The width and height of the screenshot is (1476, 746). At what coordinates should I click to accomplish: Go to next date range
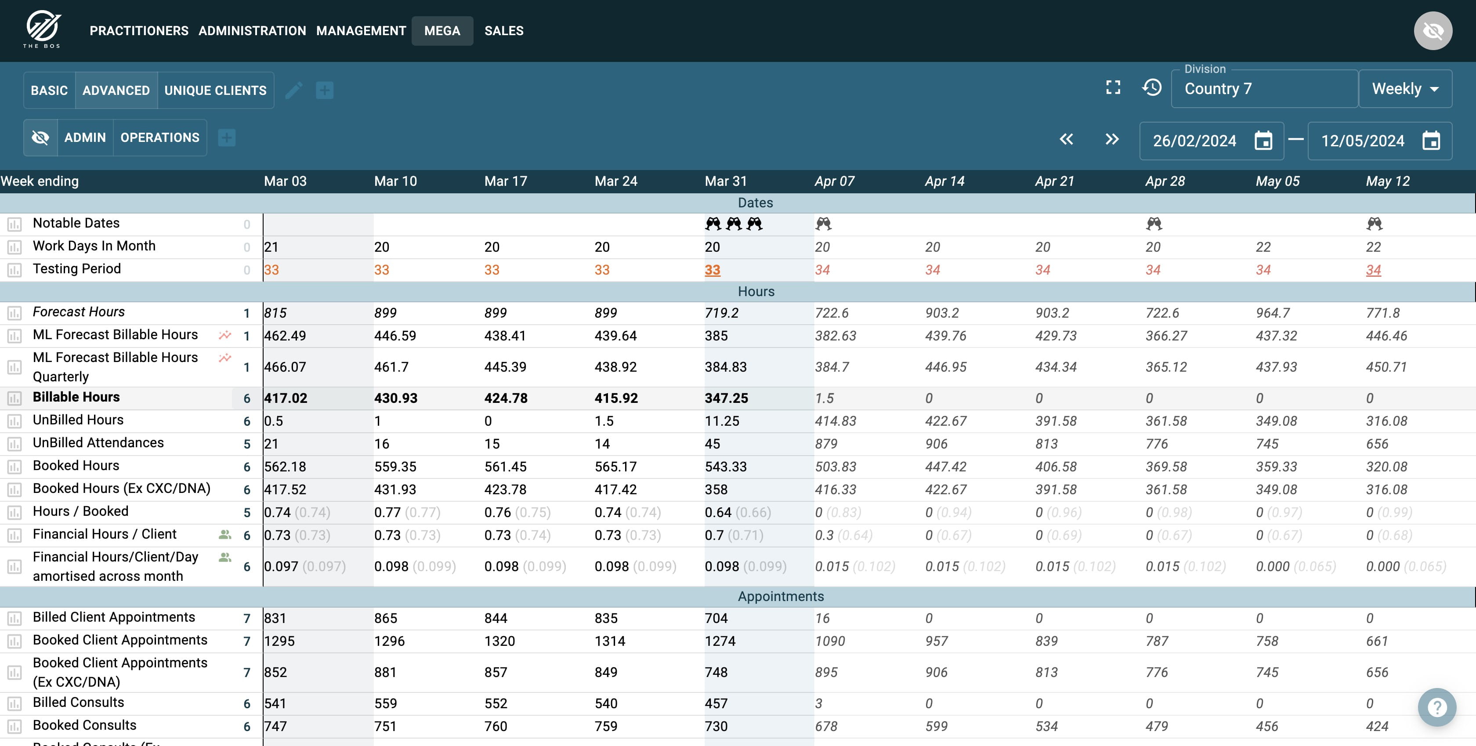point(1112,139)
